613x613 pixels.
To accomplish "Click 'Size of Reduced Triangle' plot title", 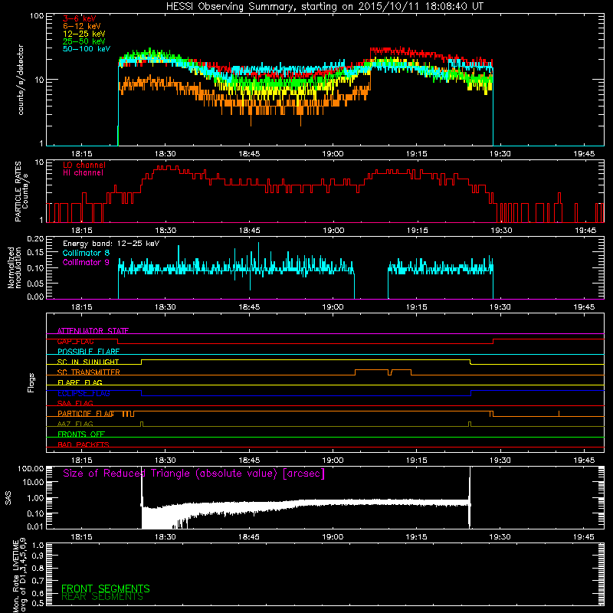I will click(x=194, y=474).
